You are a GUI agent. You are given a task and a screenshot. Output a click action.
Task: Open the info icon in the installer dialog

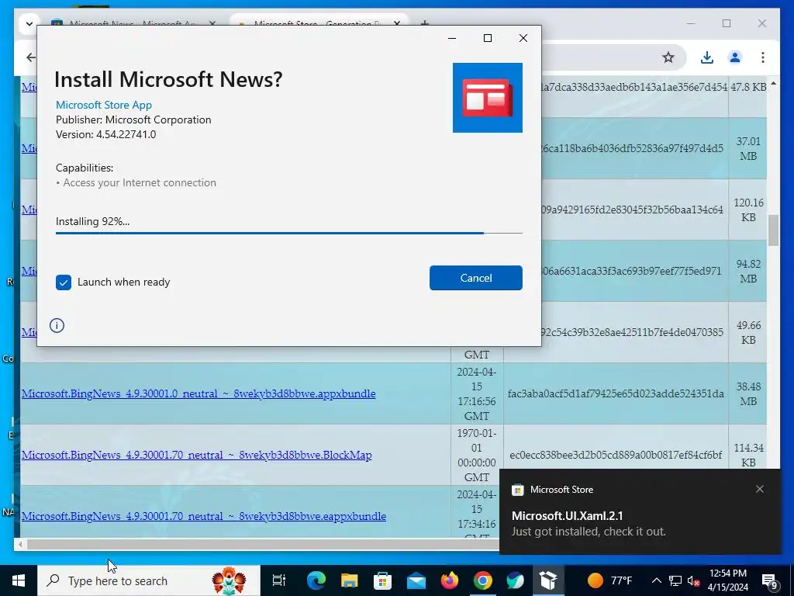(57, 325)
